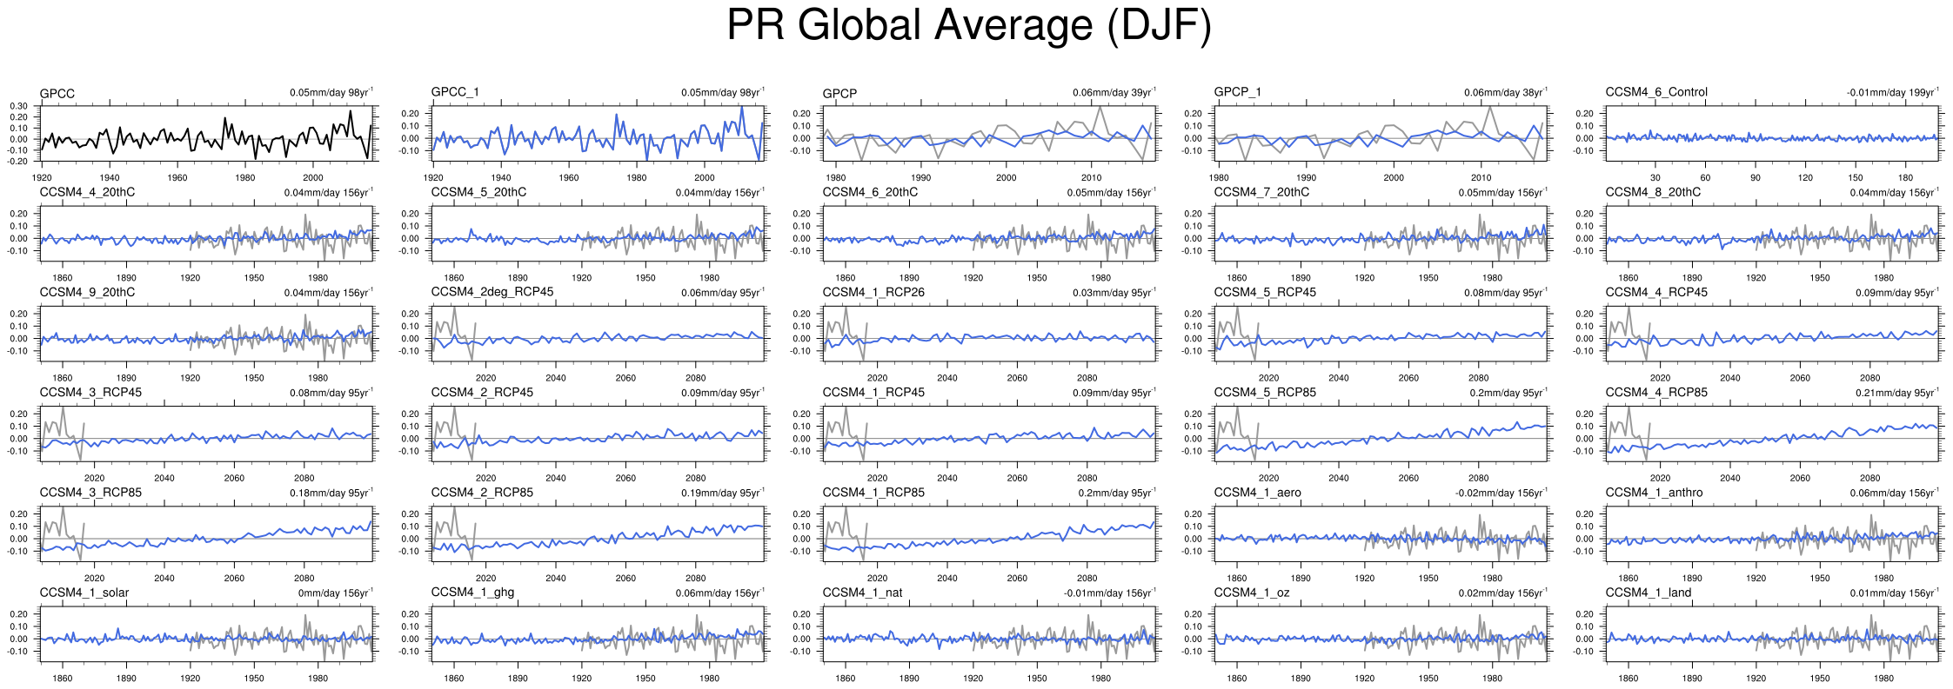The height and width of the screenshot is (689, 1953).
Task: Click the main title PR Global Average (DJF)
Action: [x=968, y=25]
